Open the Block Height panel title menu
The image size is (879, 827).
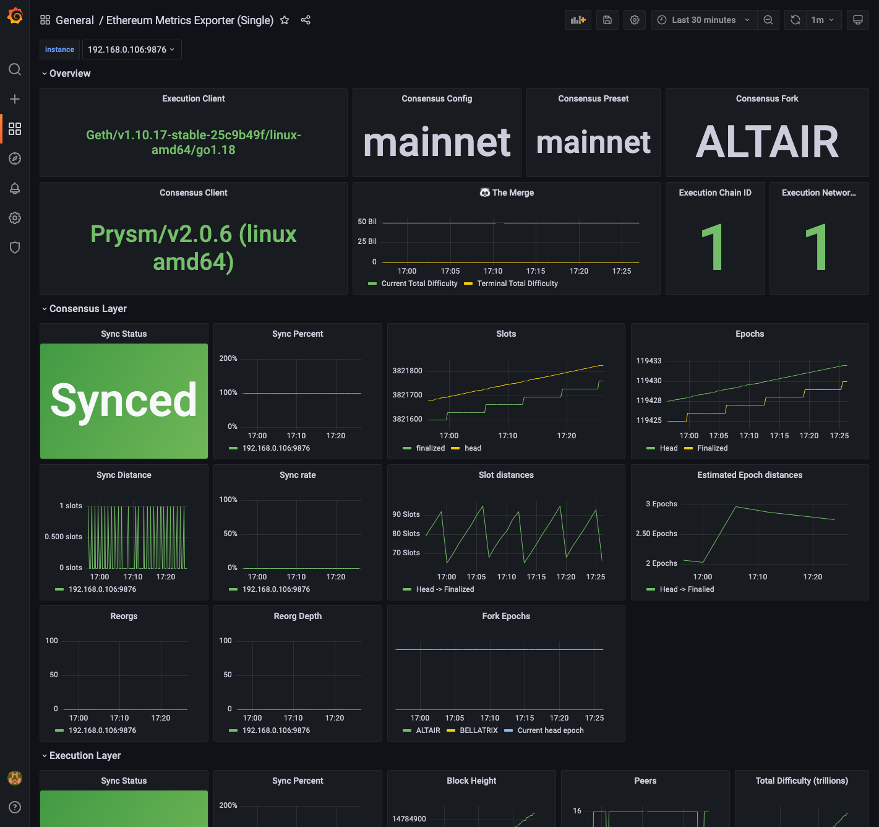(471, 781)
